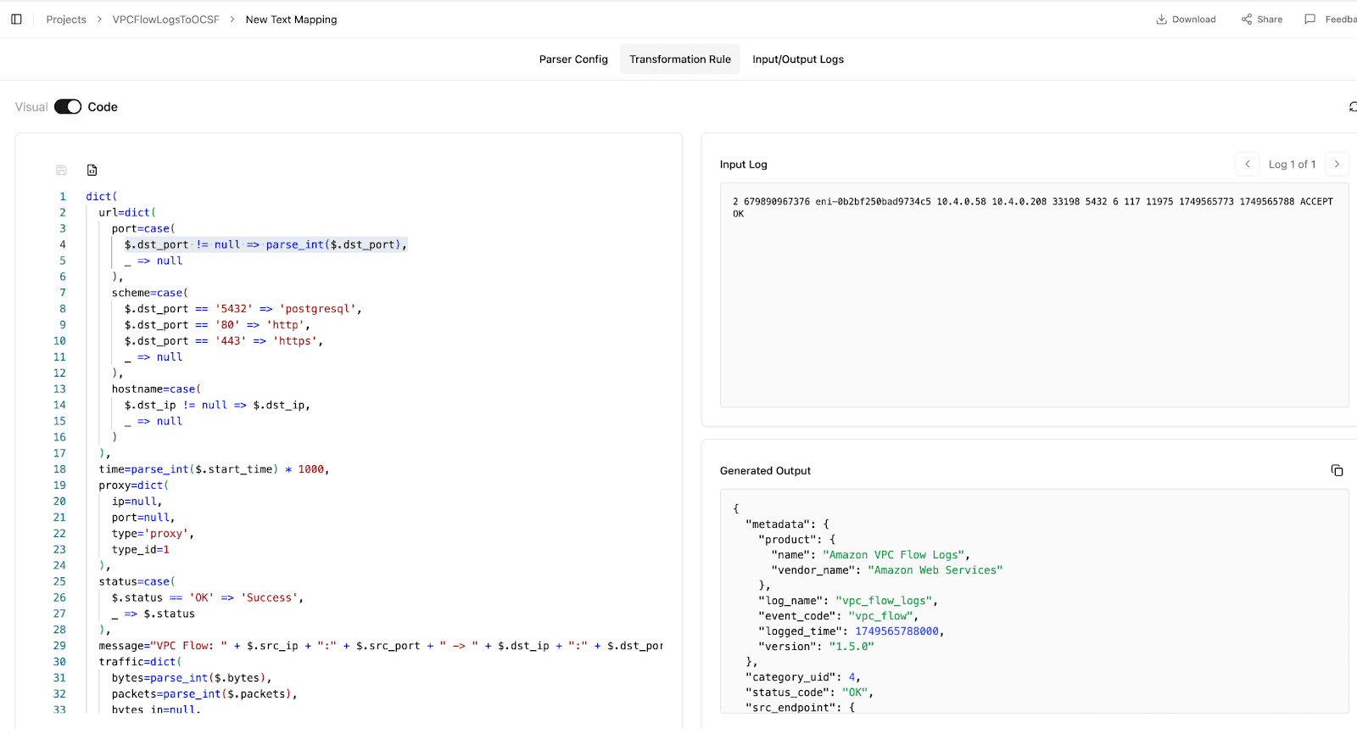1357x729 pixels.
Task: Click the message="VPC Flow: " code line
Action: (381, 646)
